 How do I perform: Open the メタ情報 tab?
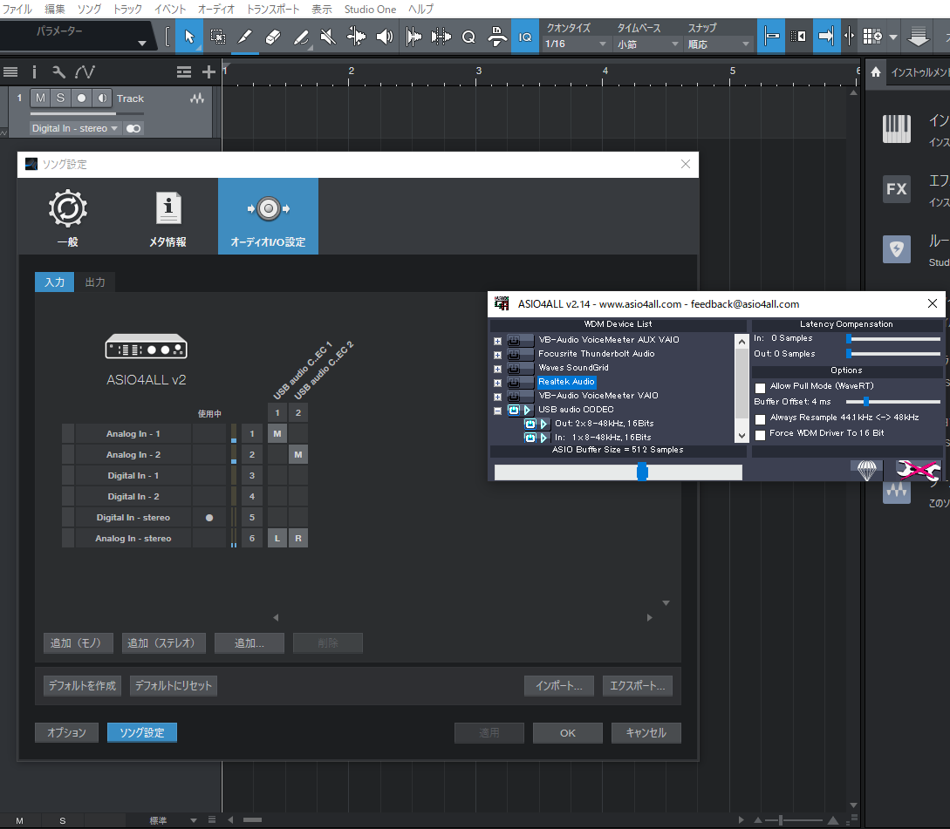(x=167, y=217)
